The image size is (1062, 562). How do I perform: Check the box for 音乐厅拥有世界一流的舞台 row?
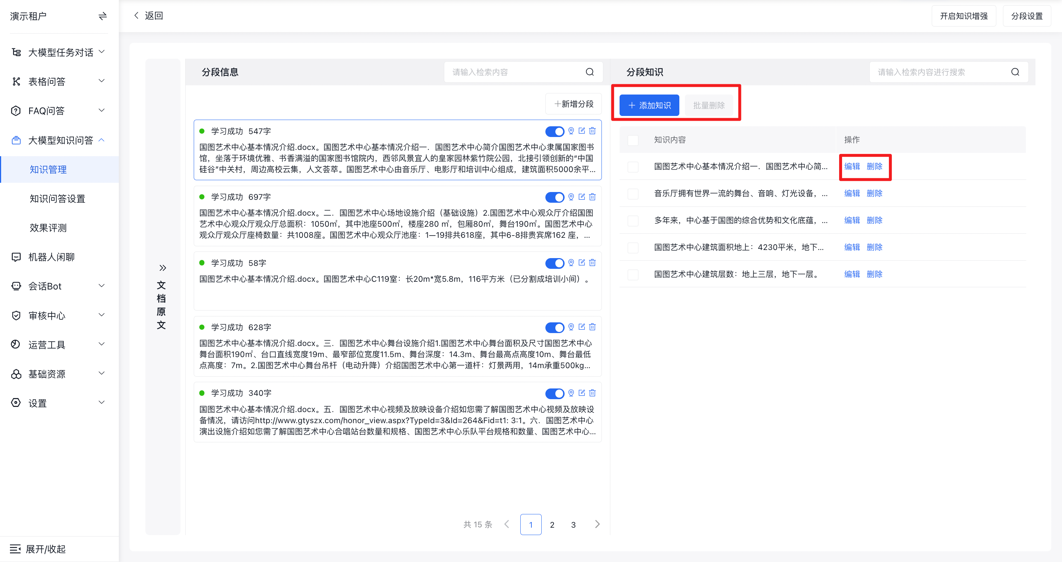tap(633, 194)
